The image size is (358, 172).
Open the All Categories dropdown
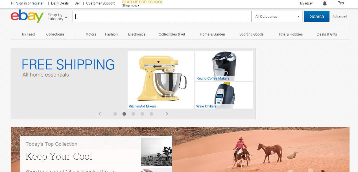point(277,16)
